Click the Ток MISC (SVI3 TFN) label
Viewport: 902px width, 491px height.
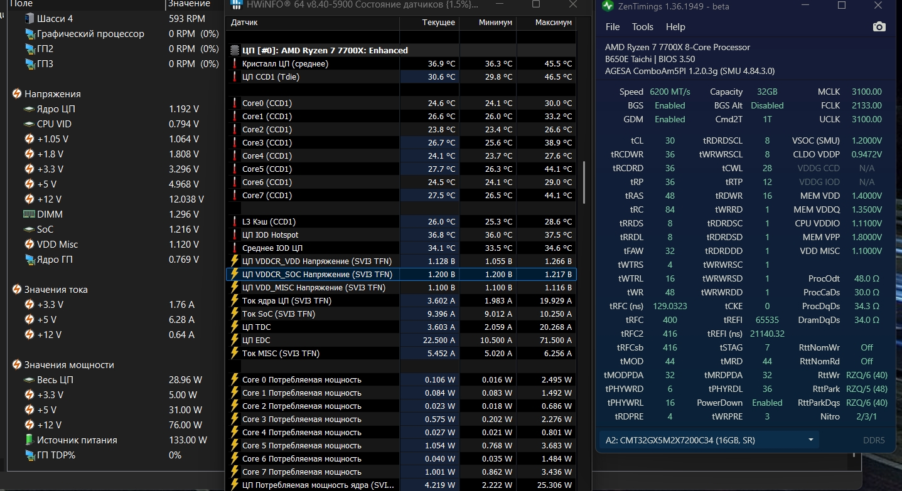(281, 353)
